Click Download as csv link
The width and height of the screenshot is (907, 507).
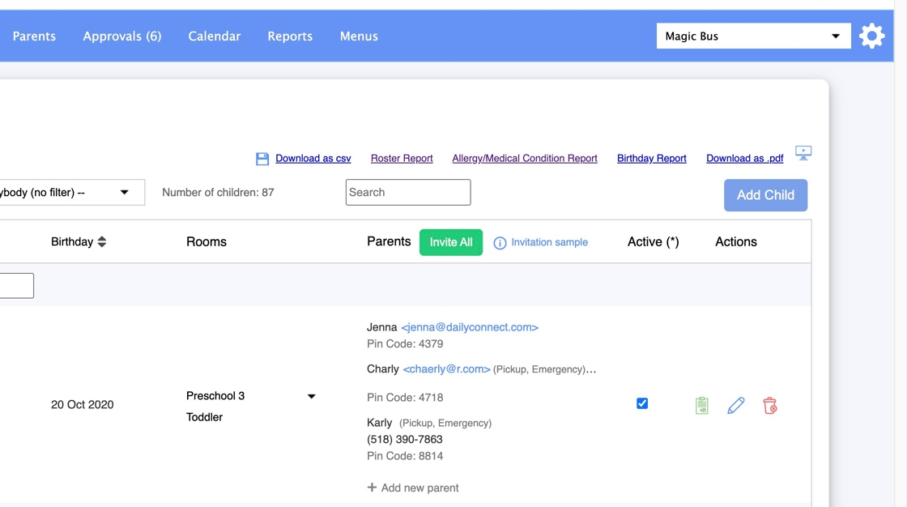pos(313,159)
